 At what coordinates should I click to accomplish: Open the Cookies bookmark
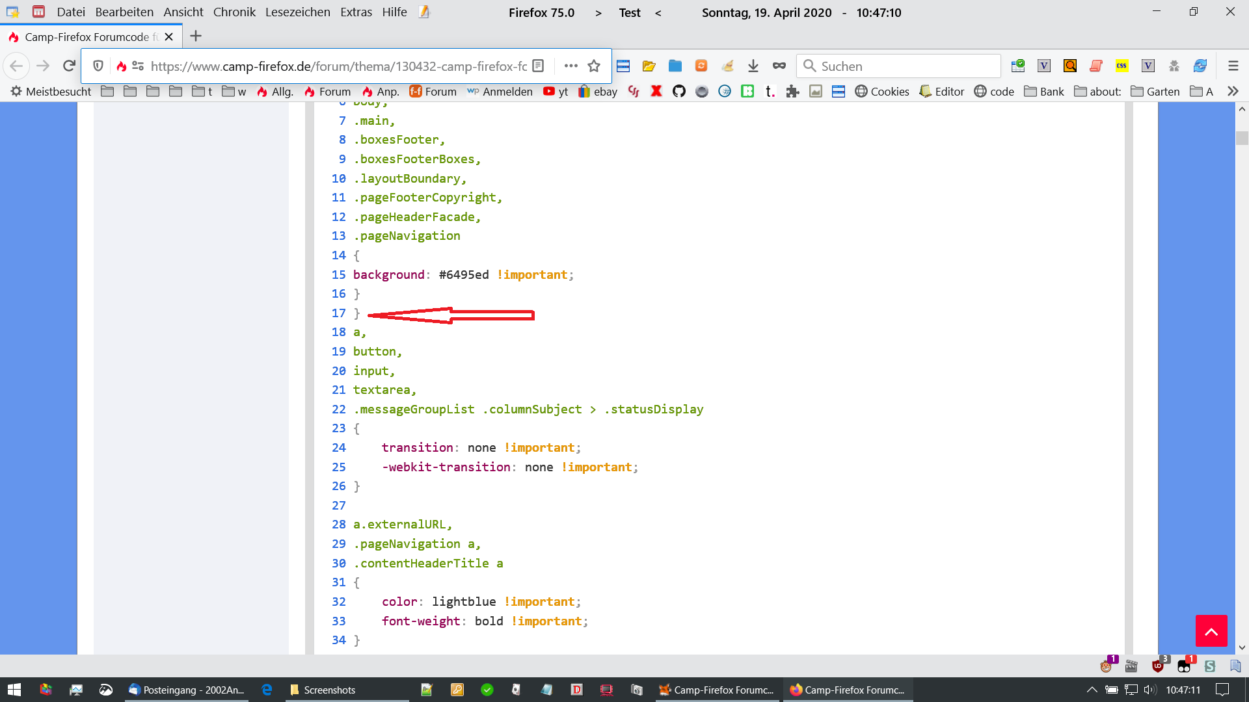pyautogui.click(x=882, y=92)
